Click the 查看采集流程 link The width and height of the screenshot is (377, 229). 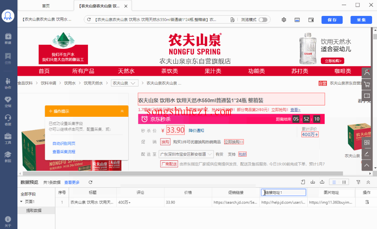pyautogui.click(x=64, y=152)
